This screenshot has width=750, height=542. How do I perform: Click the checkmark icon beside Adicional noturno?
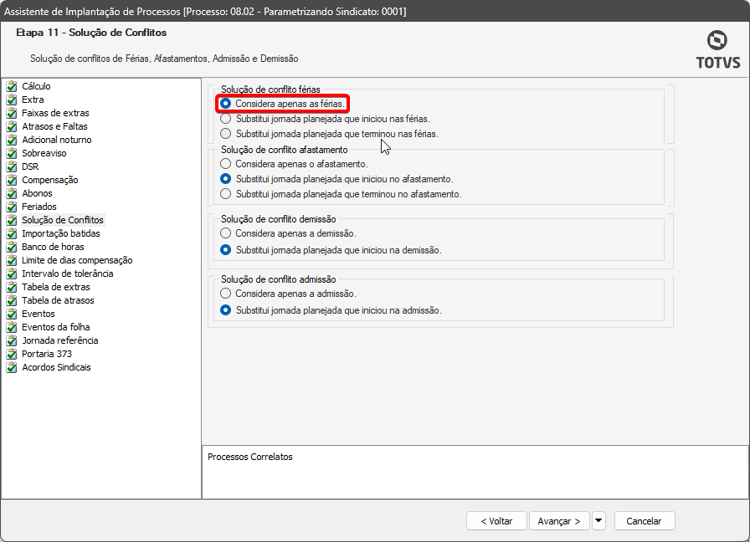pyautogui.click(x=12, y=140)
